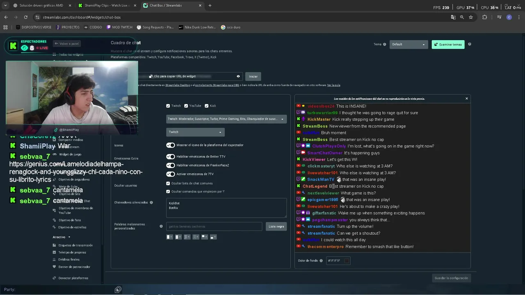The width and height of the screenshot is (525, 295).
Task: Toggle the eye icon to reveal widget URL
Action: [238, 76]
